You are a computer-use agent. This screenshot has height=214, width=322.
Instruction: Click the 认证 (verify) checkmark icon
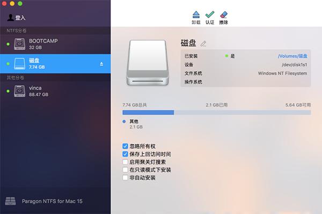pos(210,14)
